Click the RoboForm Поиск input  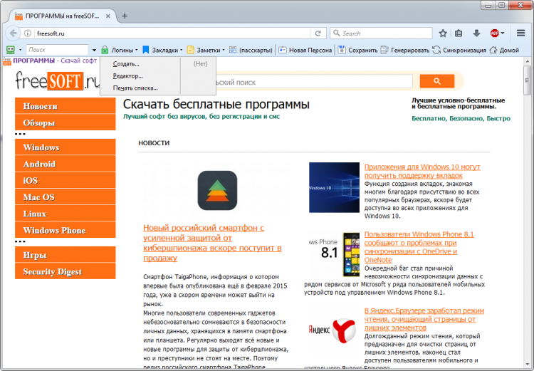[x=57, y=50]
